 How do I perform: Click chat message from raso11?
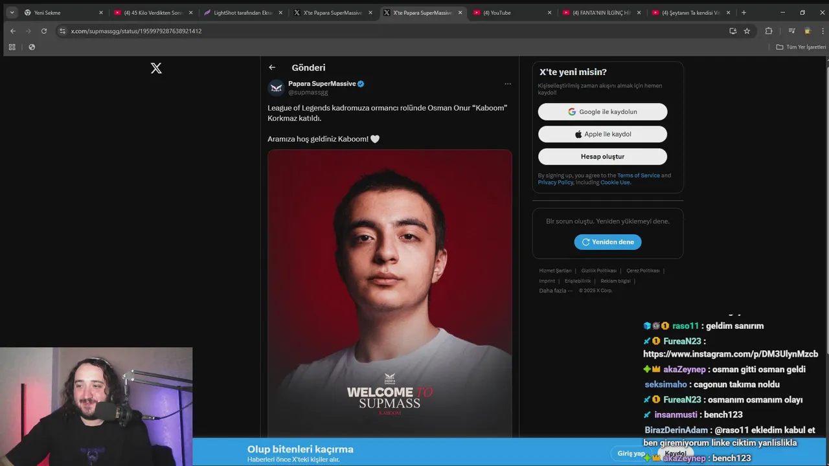tap(703, 326)
